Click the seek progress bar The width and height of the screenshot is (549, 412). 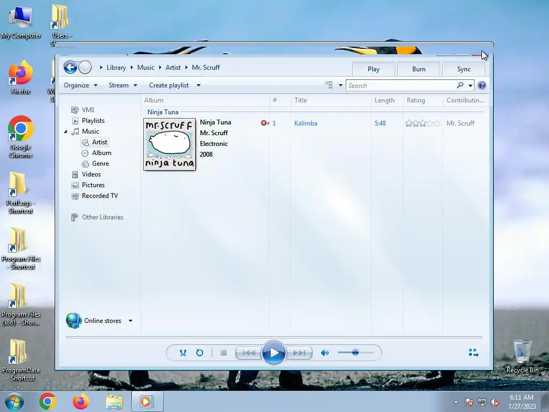274,337
